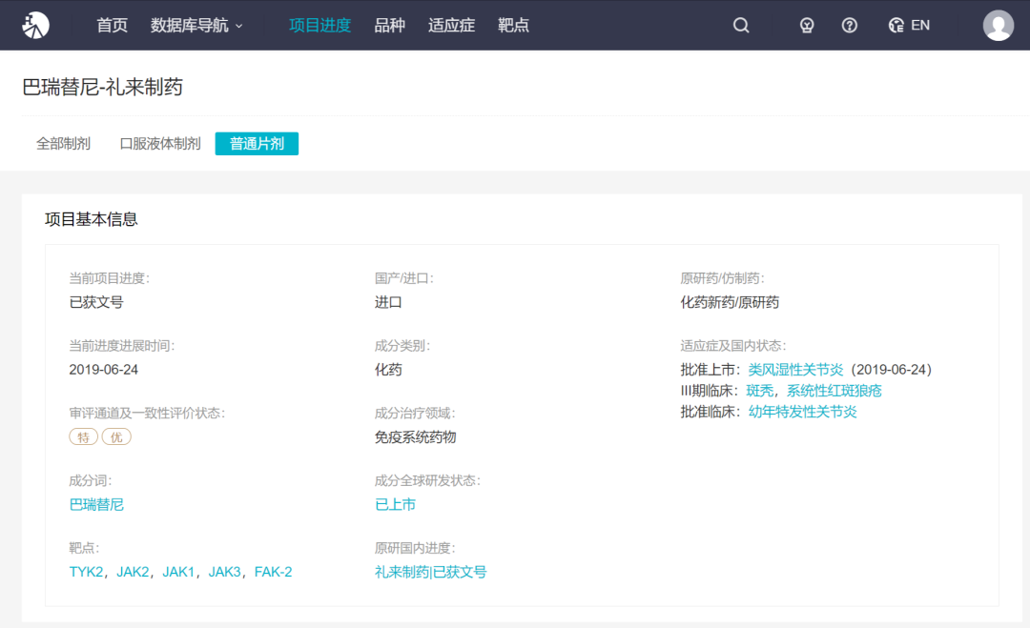Open the 礼来制药|已获文号 link
This screenshot has width=1030, height=628.
click(x=430, y=572)
